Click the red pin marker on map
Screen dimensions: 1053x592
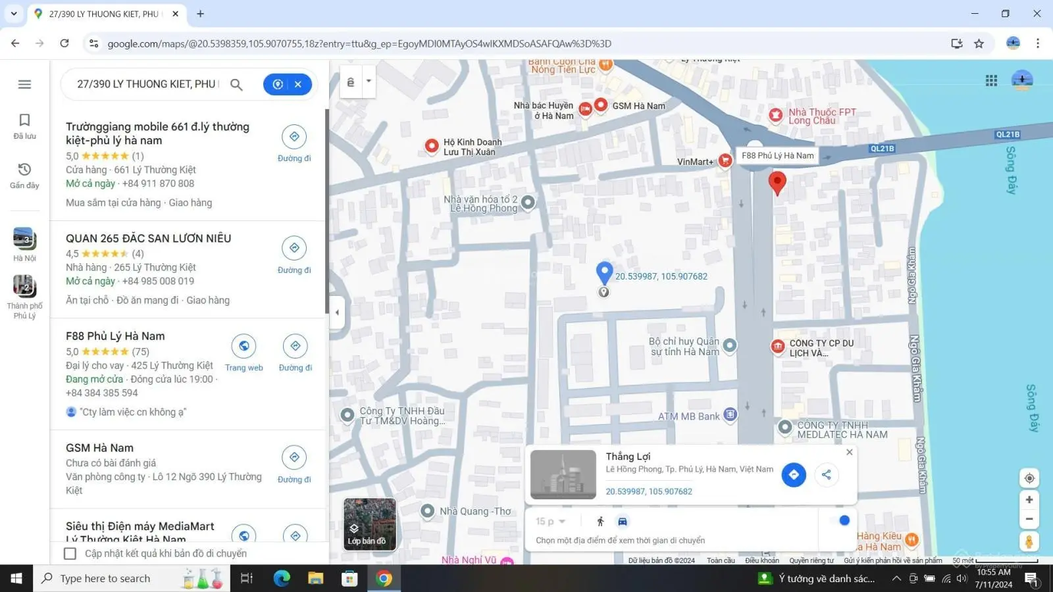pyautogui.click(x=777, y=184)
